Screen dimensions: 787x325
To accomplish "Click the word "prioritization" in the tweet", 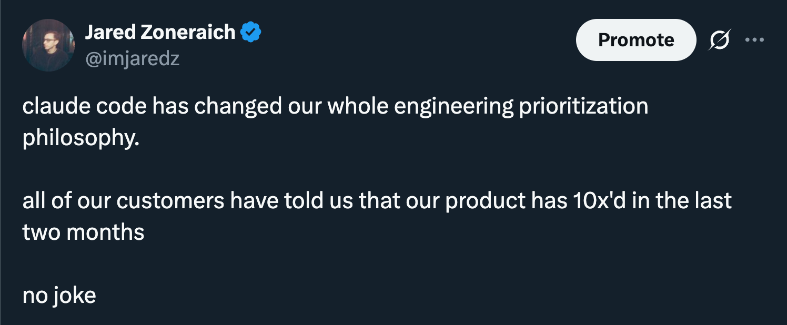I will (x=583, y=106).
